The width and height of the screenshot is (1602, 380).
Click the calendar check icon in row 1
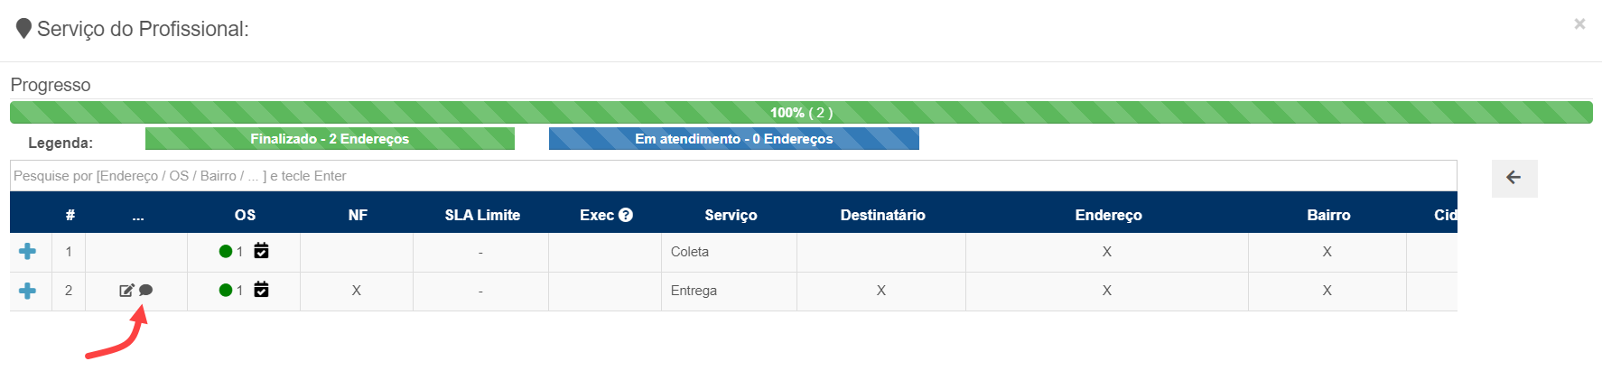261,251
